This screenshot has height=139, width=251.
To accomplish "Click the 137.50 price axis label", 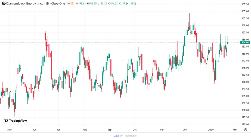I will pos(245,89).
